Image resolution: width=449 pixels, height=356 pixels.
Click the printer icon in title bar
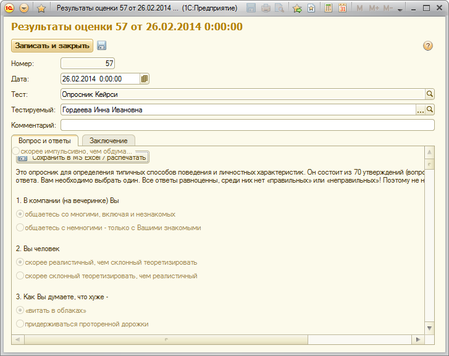click(266, 8)
